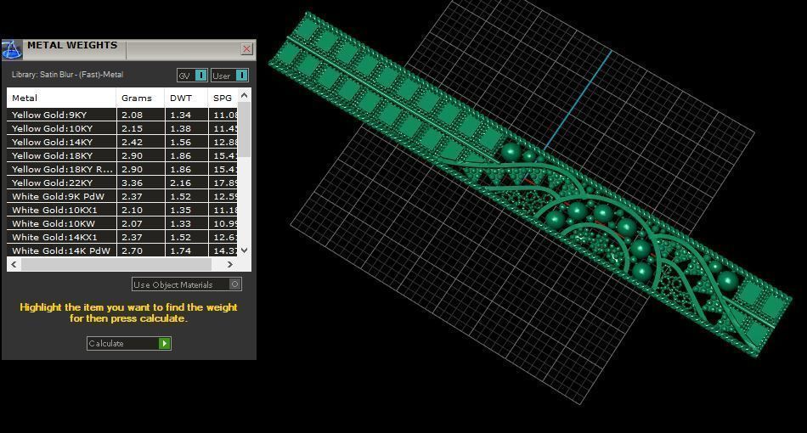The height and width of the screenshot is (433, 807).
Task: Click the vertical scrollbar thumb of metals table
Action: click(x=245, y=130)
